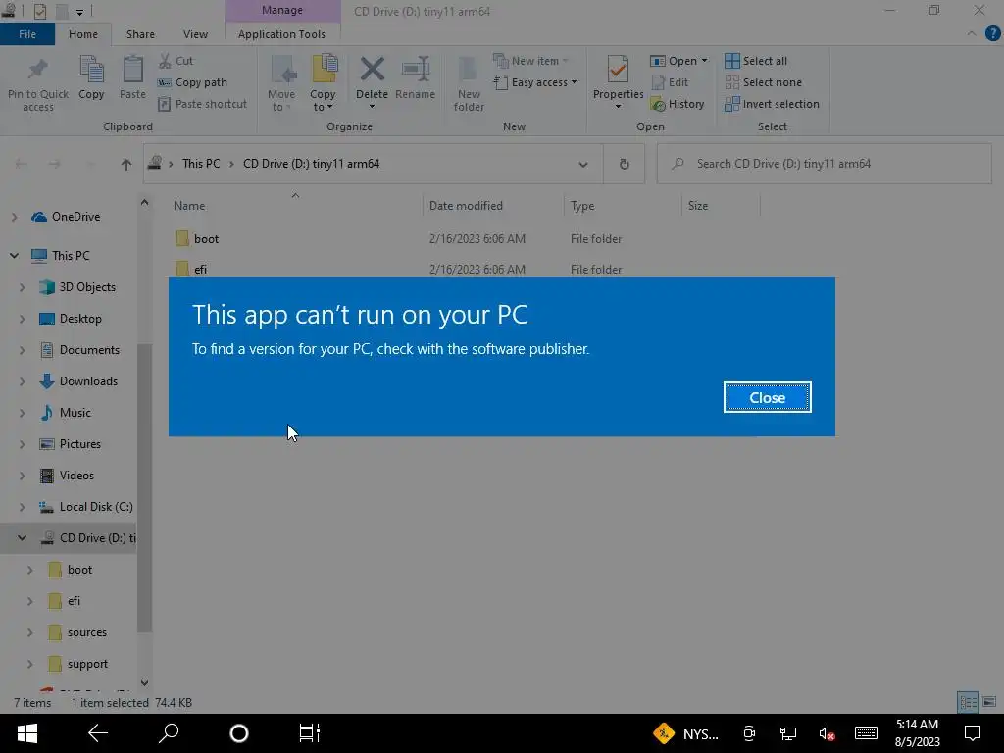Open the notification Action Center
This screenshot has width=1004, height=753.
[x=973, y=733]
